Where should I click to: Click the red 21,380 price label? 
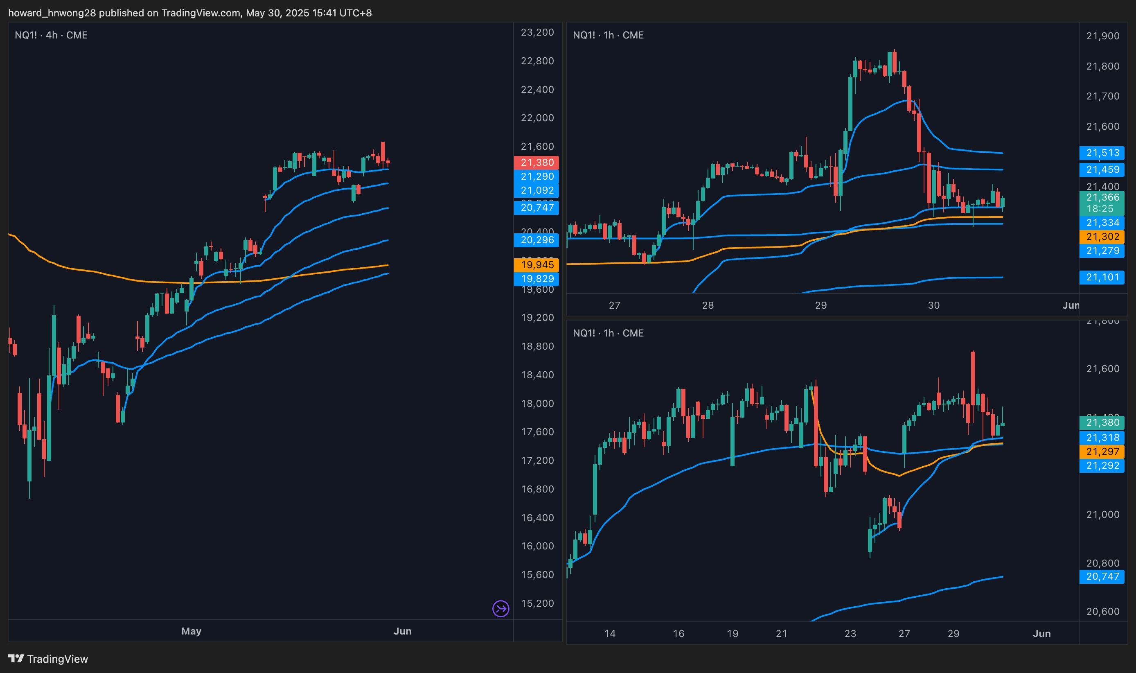pos(536,163)
